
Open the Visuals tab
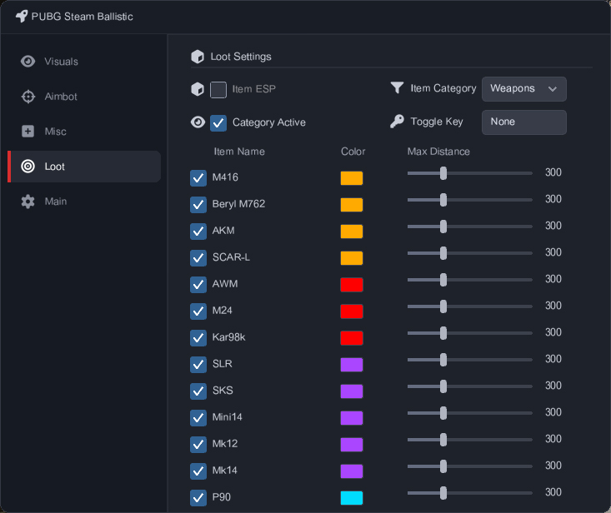[x=84, y=62]
